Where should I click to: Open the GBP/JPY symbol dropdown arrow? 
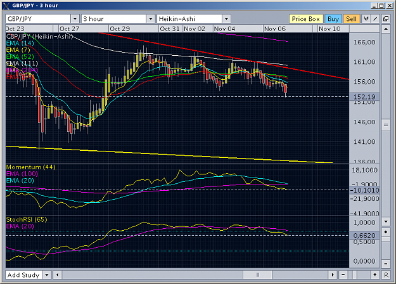75,18
